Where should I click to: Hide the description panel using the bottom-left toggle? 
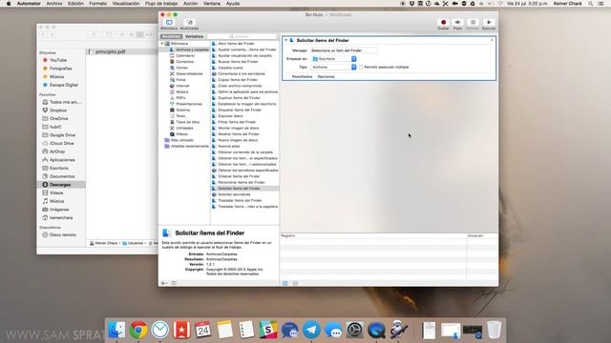pos(174,283)
